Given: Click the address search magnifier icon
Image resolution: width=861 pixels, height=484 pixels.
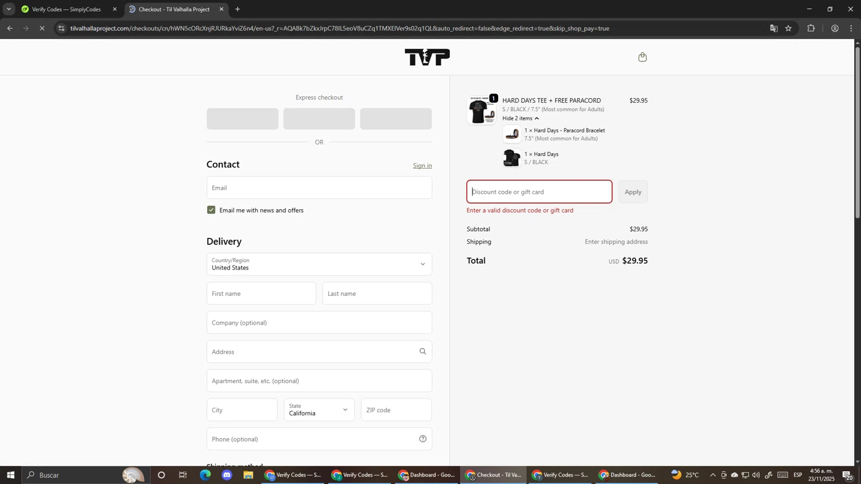Looking at the screenshot, I should (x=422, y=352).
